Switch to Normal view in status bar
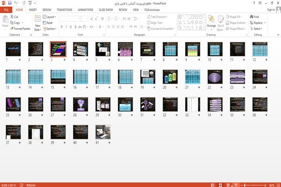Viewport: 281px width, 187px height. coord(213,185)
